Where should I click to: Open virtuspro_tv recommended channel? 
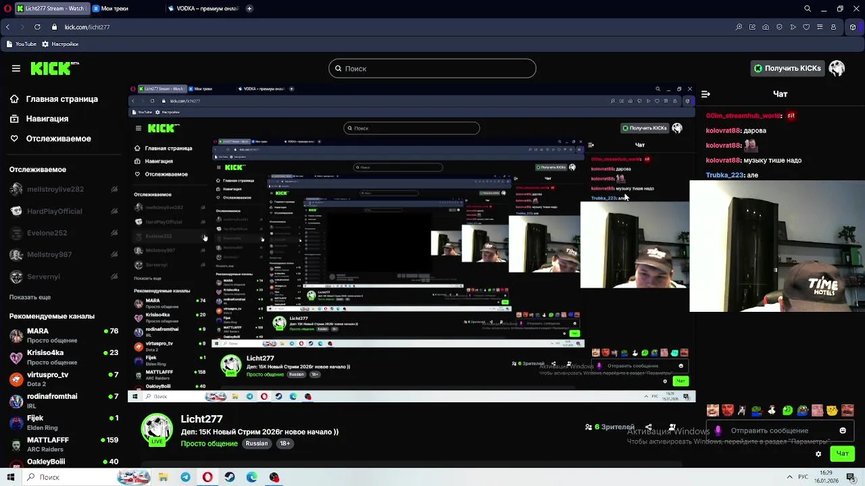pos(64,379)
